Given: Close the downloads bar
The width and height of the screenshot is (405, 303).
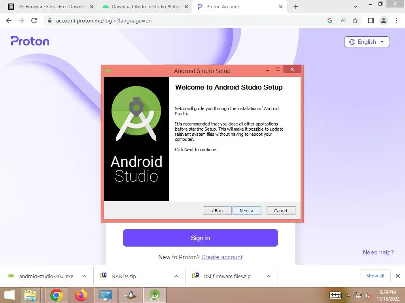Looking at the screenshot, I should pos(398,276).
